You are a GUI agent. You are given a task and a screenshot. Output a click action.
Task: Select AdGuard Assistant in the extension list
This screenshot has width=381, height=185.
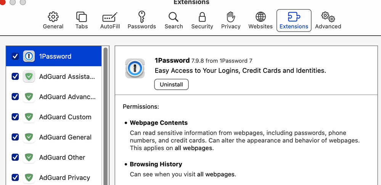tap(67, 77)
